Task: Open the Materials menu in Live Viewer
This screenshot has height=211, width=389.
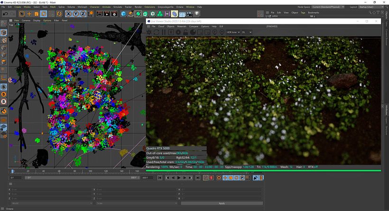Action: coord(182,27)
